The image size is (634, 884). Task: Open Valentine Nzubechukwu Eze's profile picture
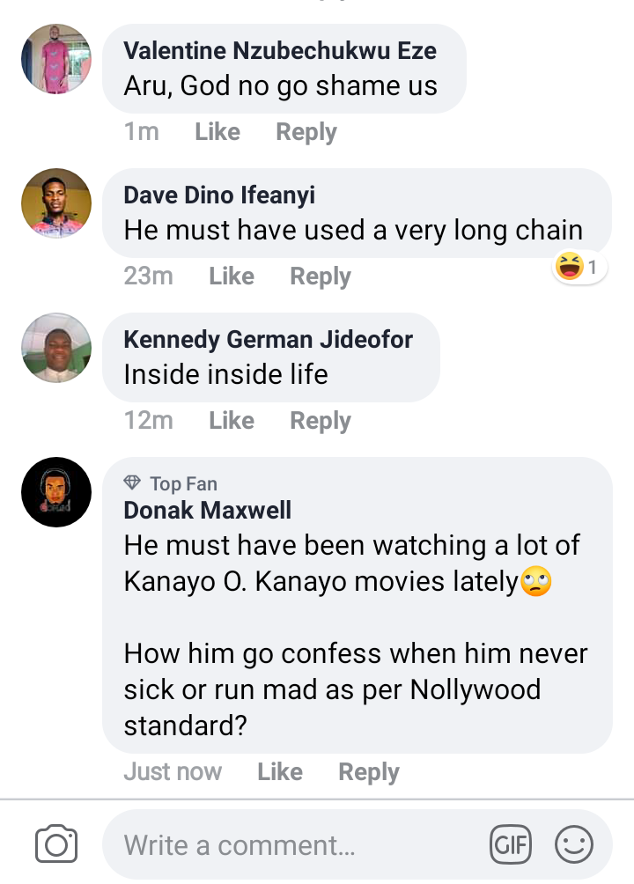(x=56, y=59)
